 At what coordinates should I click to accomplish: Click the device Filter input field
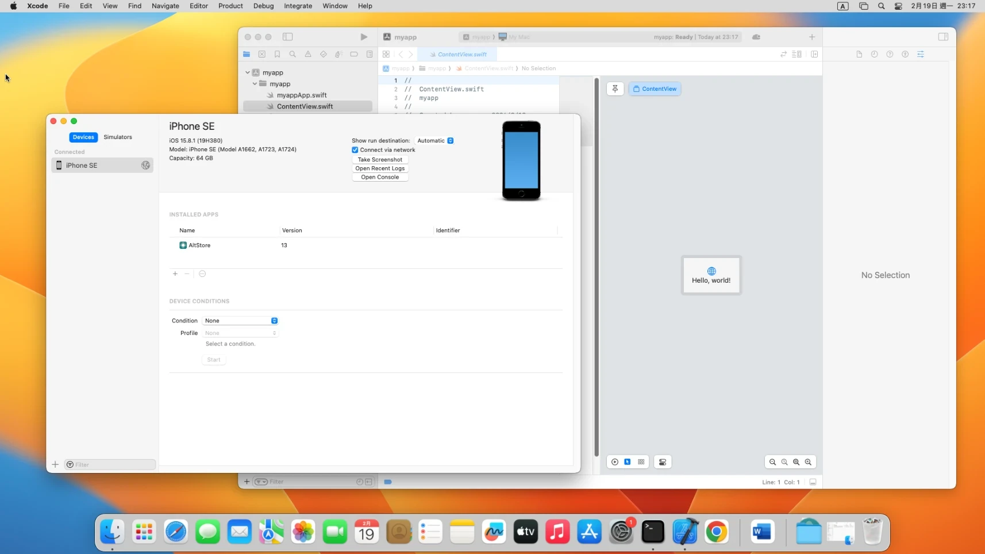click(113, 464)
